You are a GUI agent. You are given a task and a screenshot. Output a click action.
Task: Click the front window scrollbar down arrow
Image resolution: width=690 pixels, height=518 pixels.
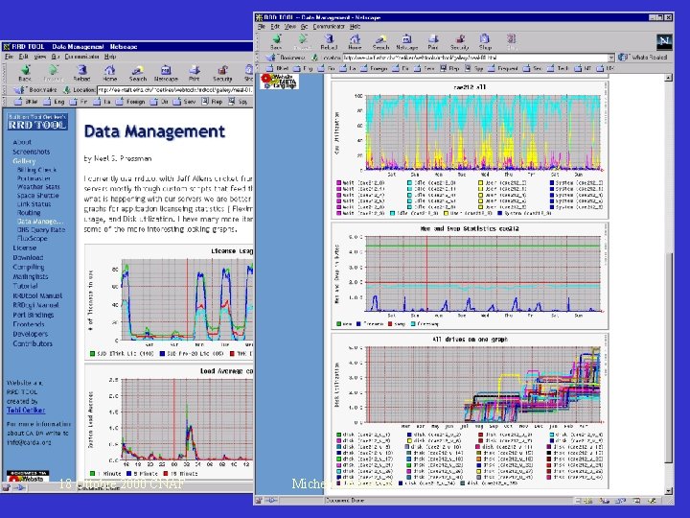[669, 491]
